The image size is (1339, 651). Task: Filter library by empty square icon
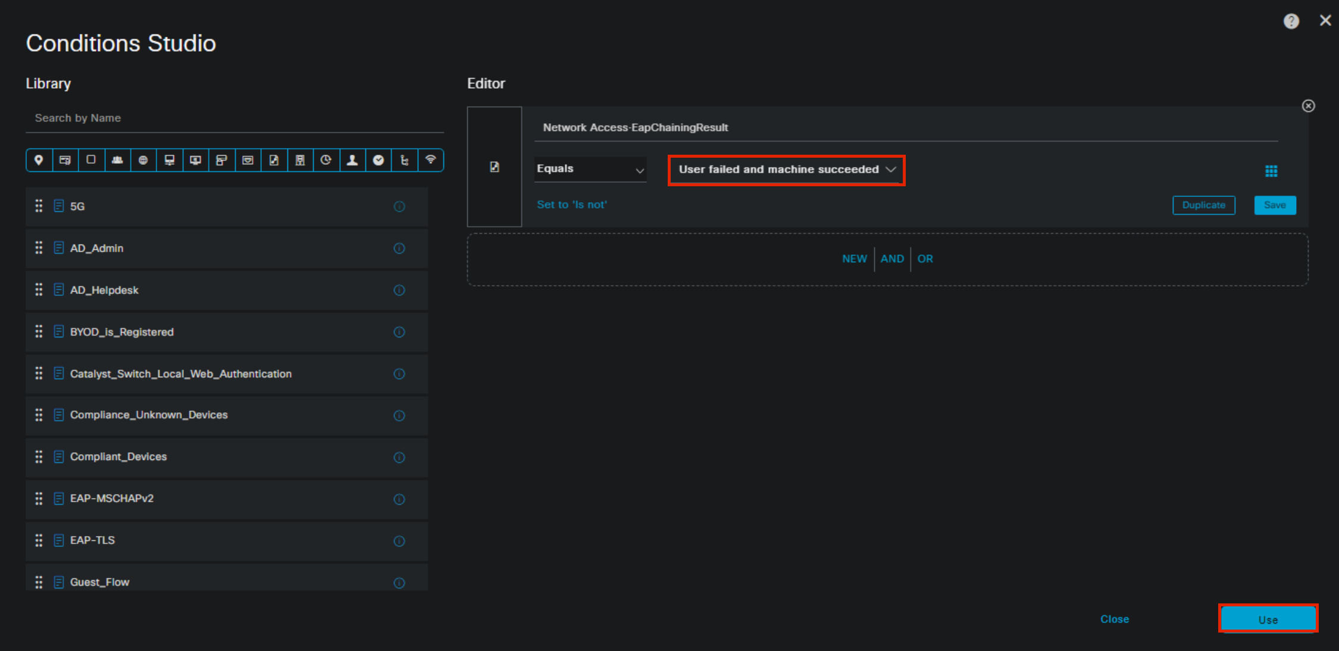pyautogui.click(x=91, y=160)
